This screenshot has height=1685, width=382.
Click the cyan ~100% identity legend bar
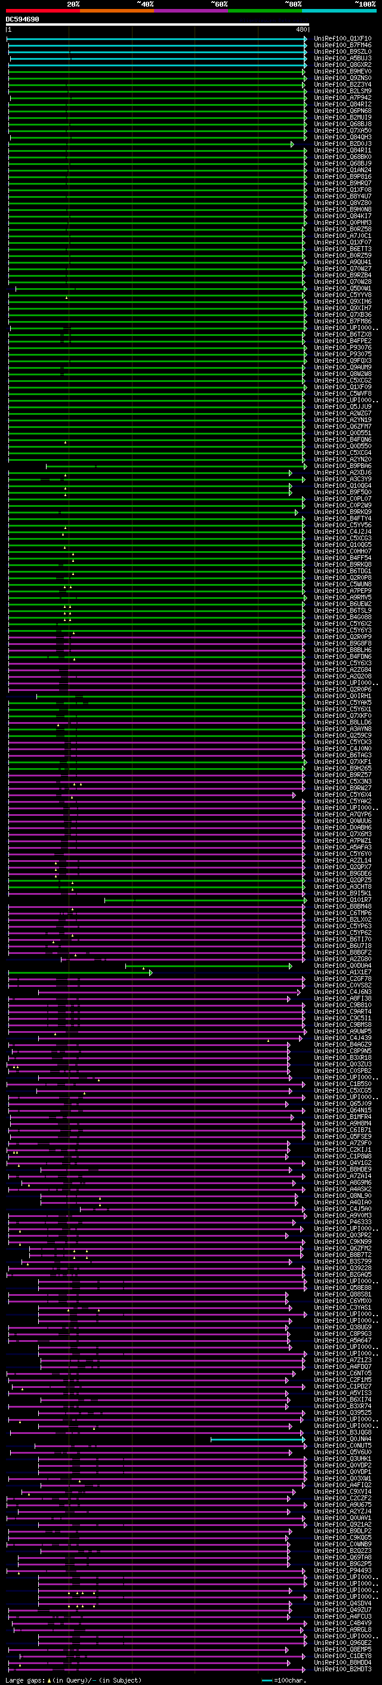pyautogui.click(x=339, y=11)
